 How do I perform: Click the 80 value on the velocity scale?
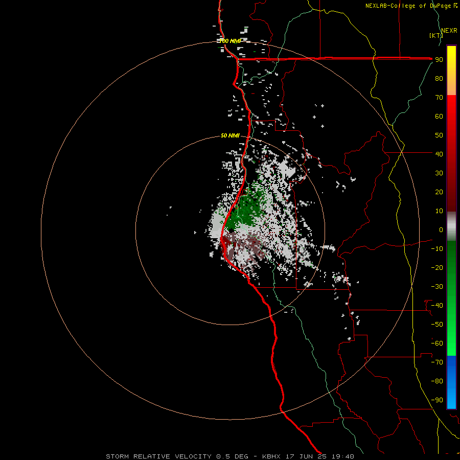click(x=439, y=79)
